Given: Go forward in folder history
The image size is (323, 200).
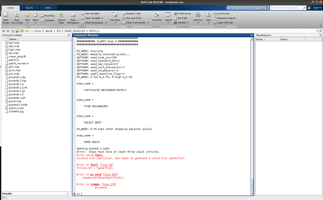Looking at the screenshot, I should point(8,31).
